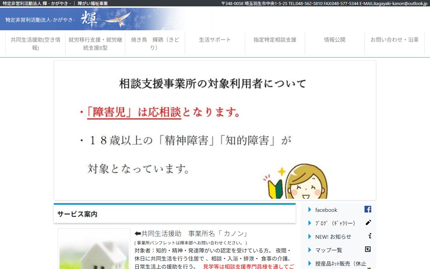Click the サービス案内 heading
The image size is (430, 269).
tap(77, 214)
